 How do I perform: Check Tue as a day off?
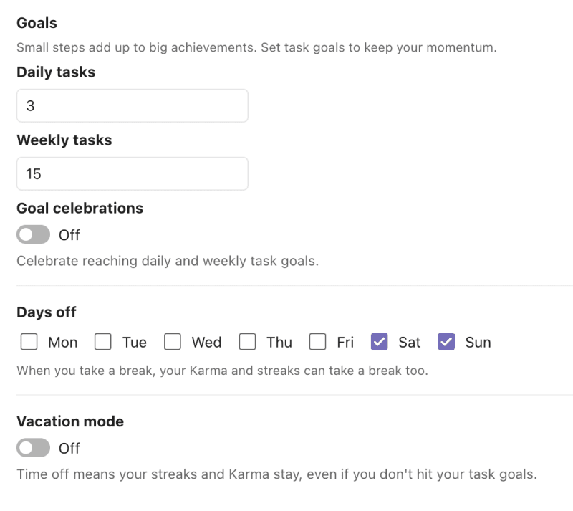point(102,342)
